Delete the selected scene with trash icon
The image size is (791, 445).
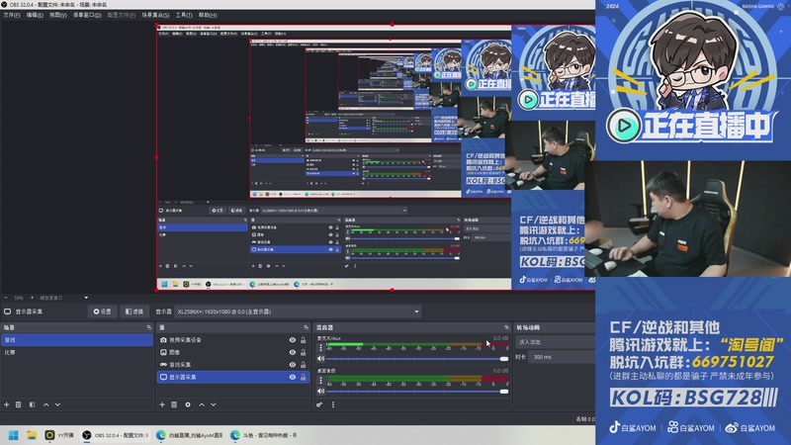tap(18, 404)
